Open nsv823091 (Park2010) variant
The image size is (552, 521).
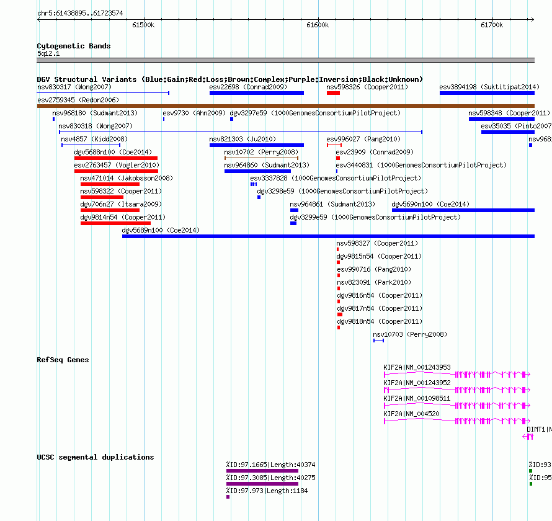pyautogui.click(x=374, y=282)
